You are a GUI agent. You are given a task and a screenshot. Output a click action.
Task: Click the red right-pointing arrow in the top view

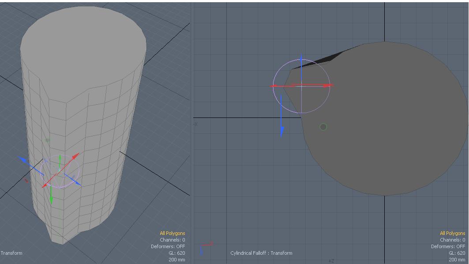[x=329, y=86]
